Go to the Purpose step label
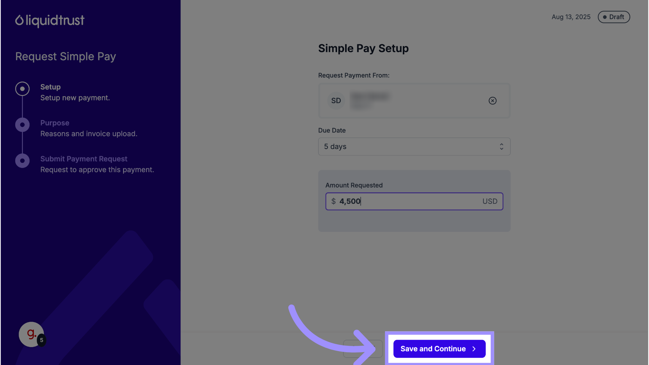649x365 pixels. pyautogui.click(x=55, y=123)
